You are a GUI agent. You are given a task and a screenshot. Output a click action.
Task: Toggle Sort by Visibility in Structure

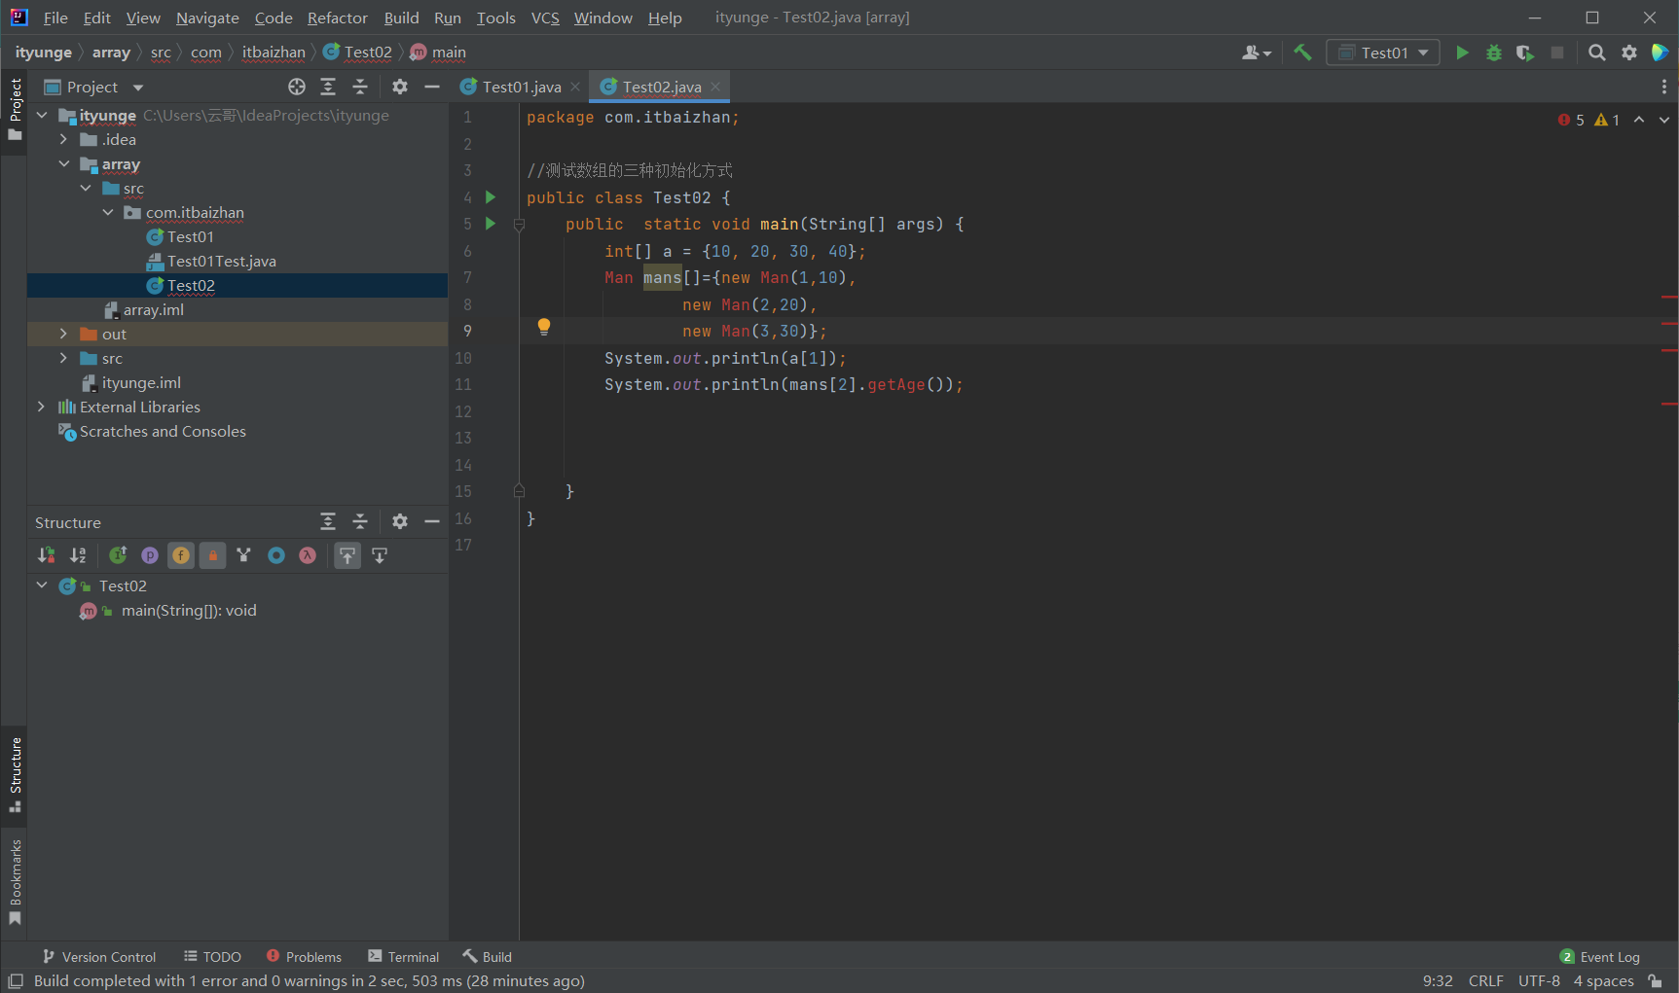tap(46, 555)
